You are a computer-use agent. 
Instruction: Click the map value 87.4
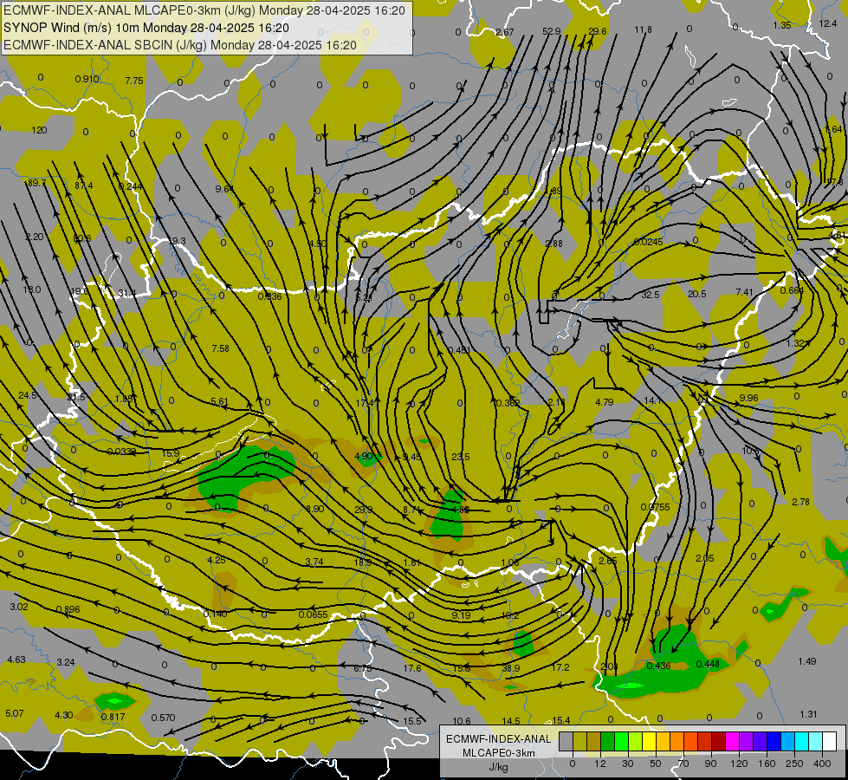coord(84,185)
